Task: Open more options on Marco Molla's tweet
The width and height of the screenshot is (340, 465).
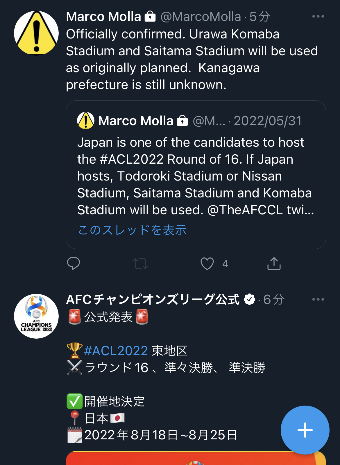Action: click(318, 17)
